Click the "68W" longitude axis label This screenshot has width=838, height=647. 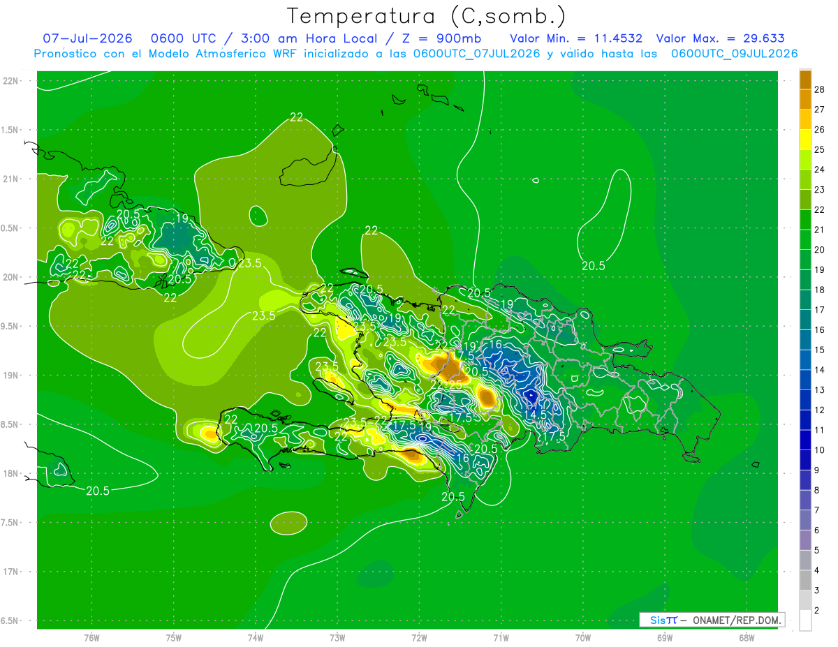pyautogui.click(x=747, y=637)
